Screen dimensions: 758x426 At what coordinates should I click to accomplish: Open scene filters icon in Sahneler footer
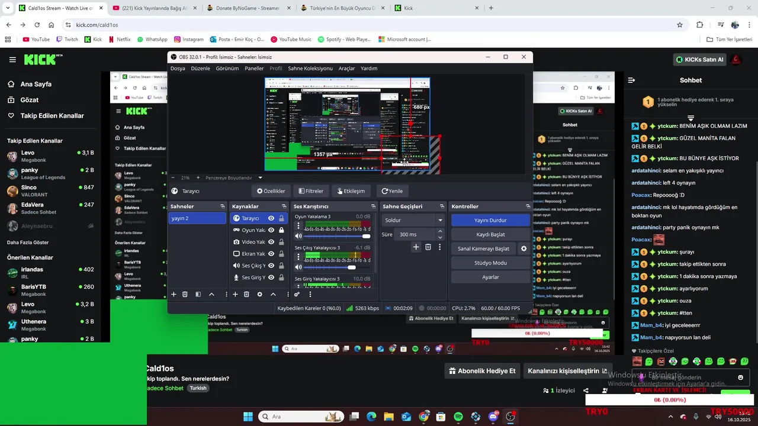click(x=198, y=294)
